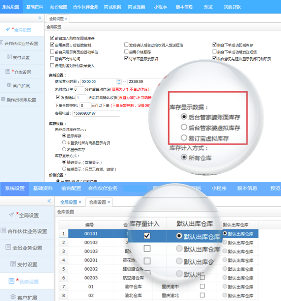The height and width of the screenshot is (301, 281).
Task: Uncheck 前台下单成功即减库存
Action: click(x=214, y=45)
